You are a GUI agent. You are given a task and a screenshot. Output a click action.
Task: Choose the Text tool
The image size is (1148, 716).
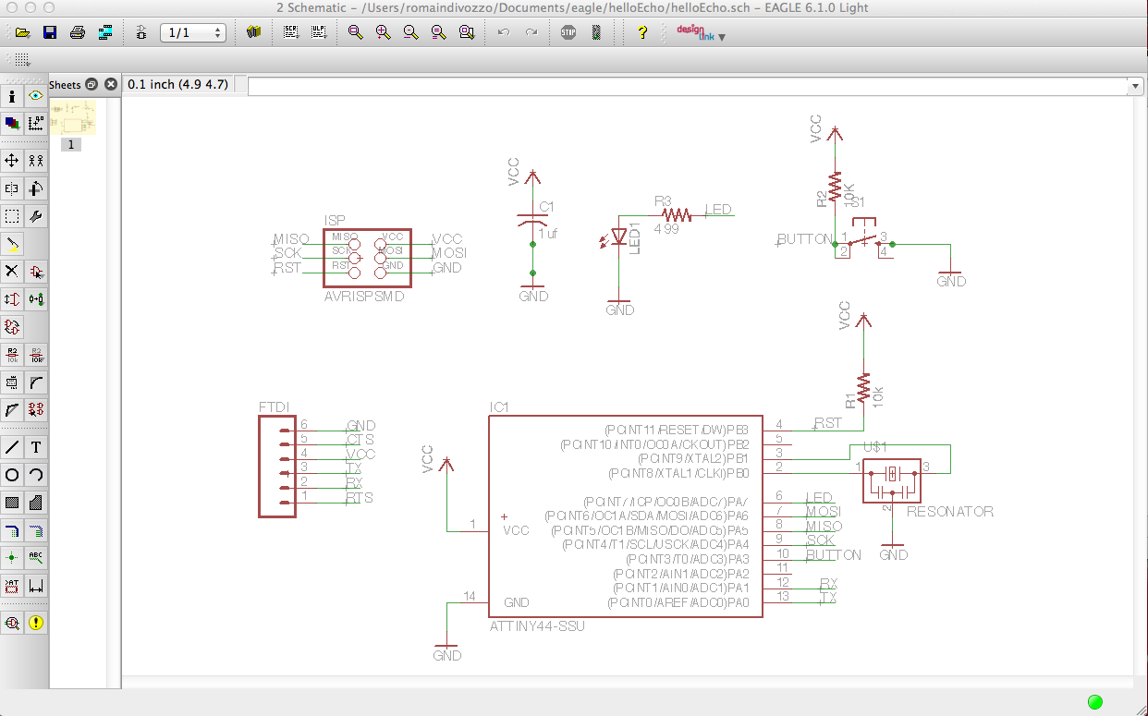tap(36, 446)
